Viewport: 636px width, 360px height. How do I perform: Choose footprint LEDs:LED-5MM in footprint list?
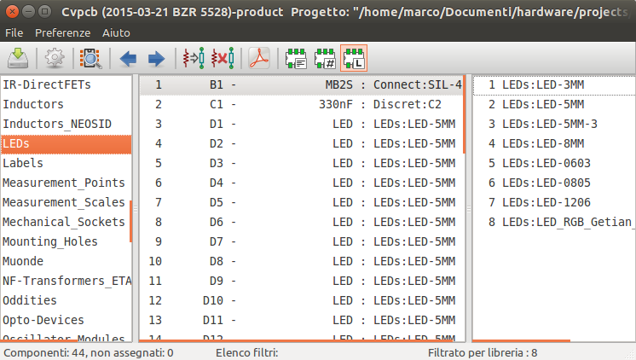554,104
